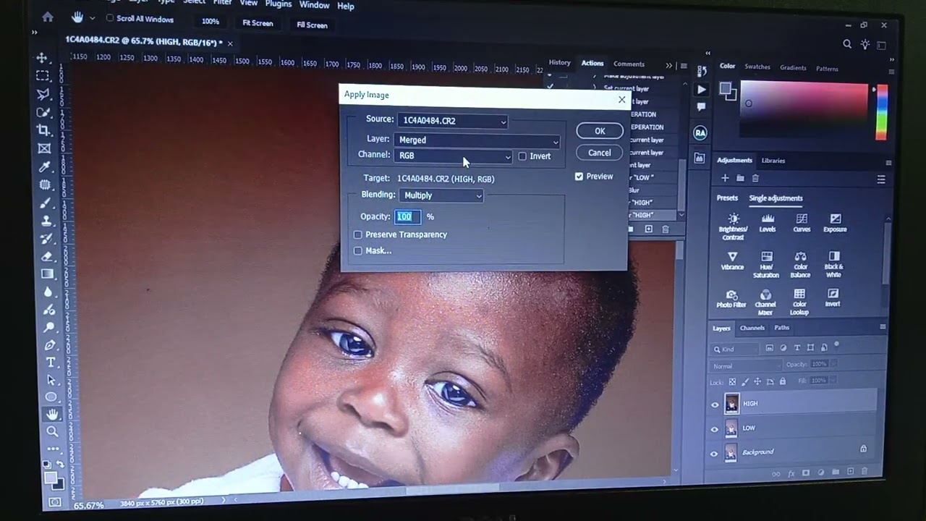This screenshot has width=926, height=521.
Task: Add a Curves adjustment
Action: click(x=802, y=223)
